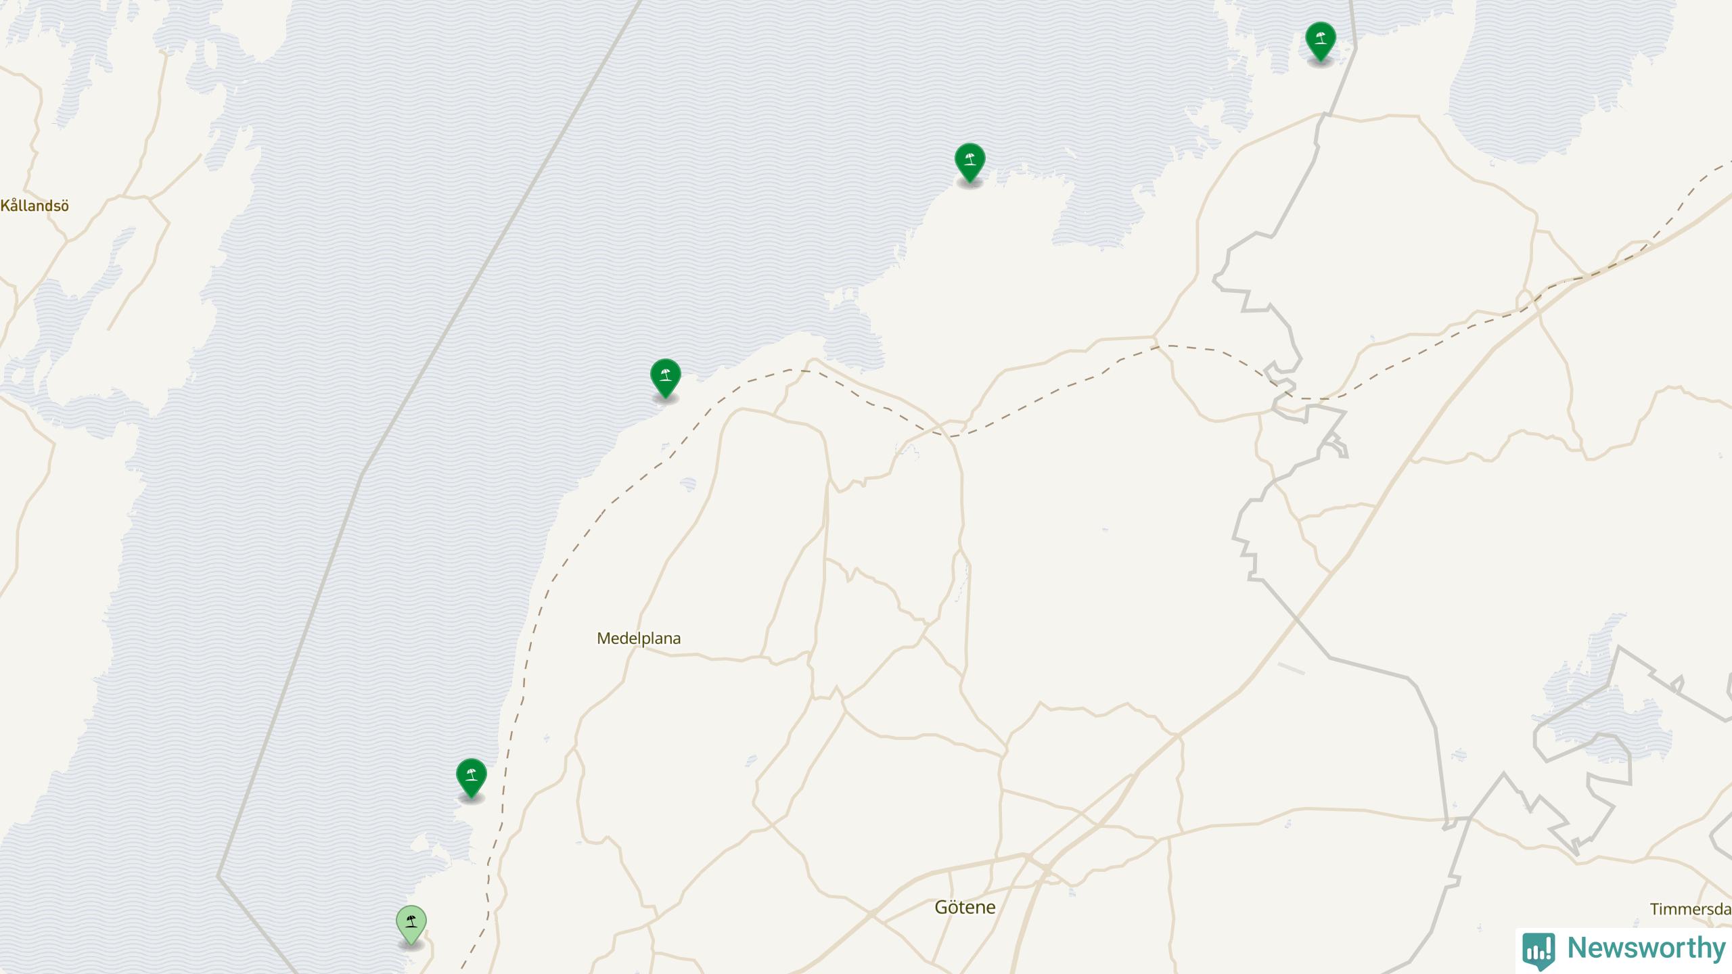The width and height of the screenshot is (1732, 974).
Task: Open the Newsworthy text link
Action: pos(1646,948)
